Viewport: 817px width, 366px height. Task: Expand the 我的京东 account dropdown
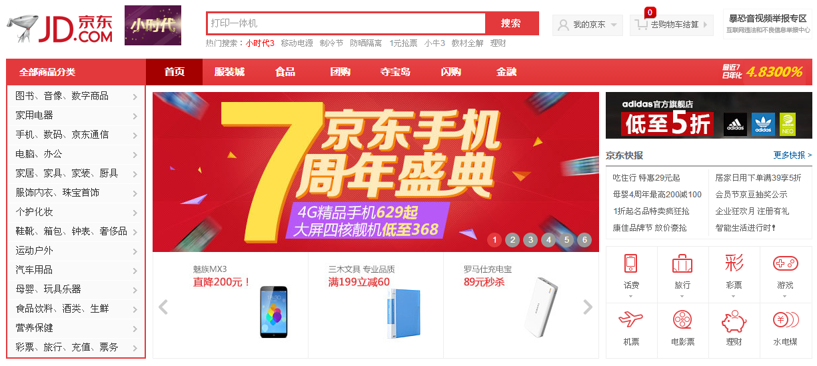[588, 25]
